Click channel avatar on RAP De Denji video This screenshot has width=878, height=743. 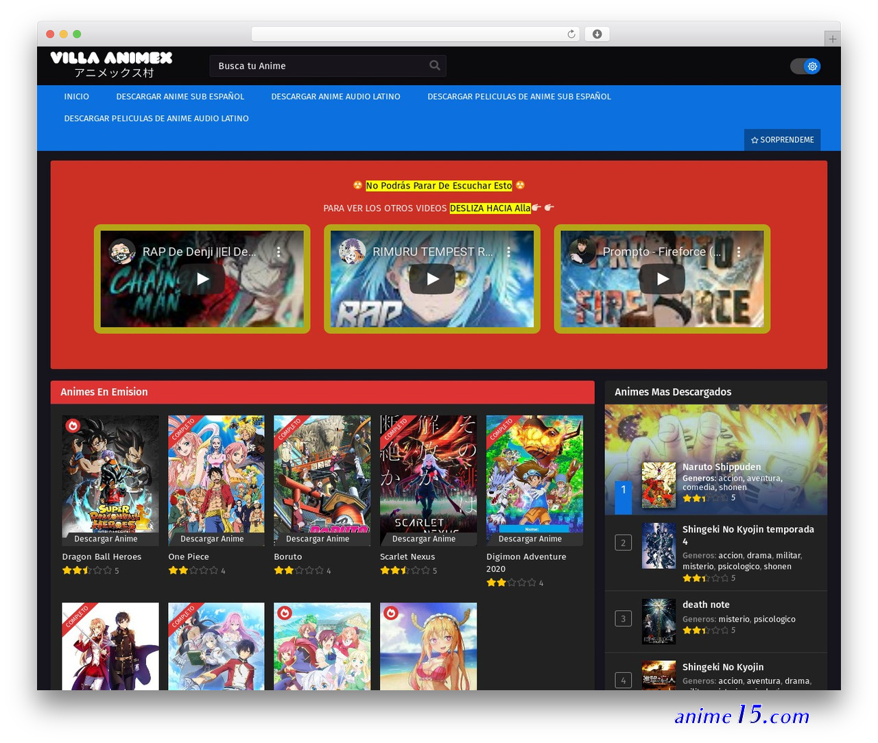(x=121, y=252)
